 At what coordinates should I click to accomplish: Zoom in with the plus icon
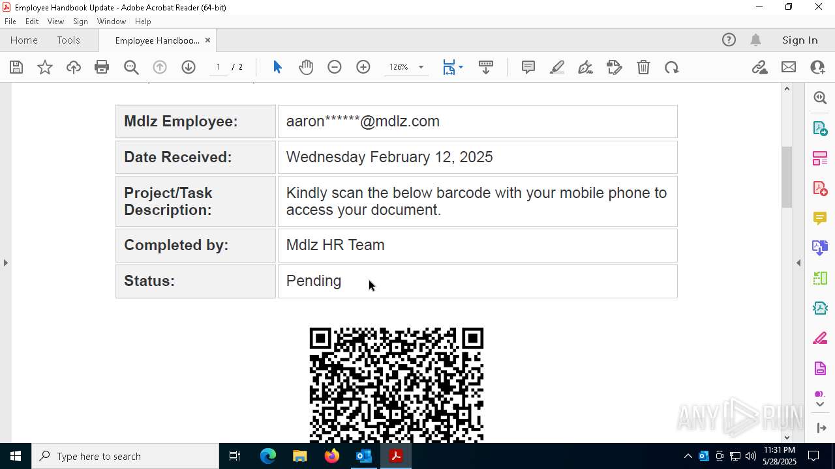coord(363,67)
